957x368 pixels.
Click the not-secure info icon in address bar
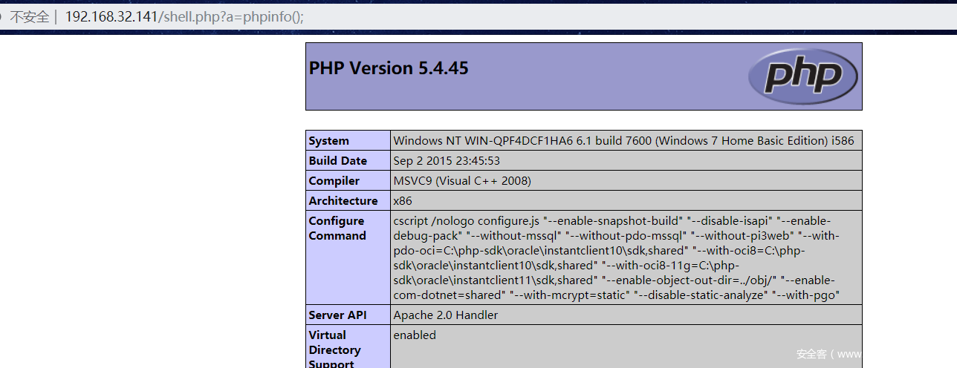[x=2, y=16]
